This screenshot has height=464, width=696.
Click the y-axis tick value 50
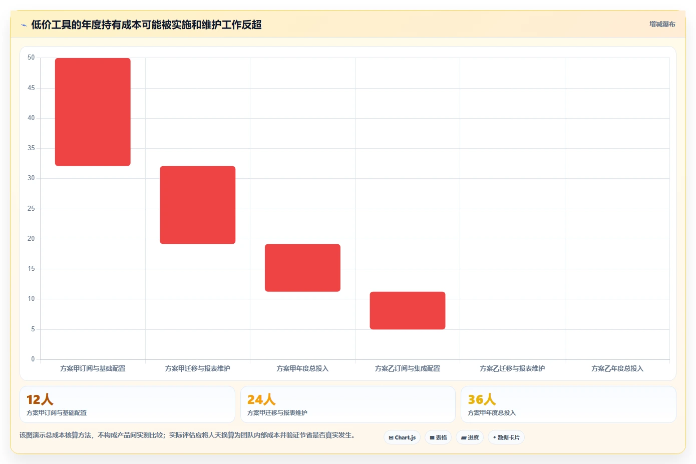pyautogui.click(x=31, y=58)
